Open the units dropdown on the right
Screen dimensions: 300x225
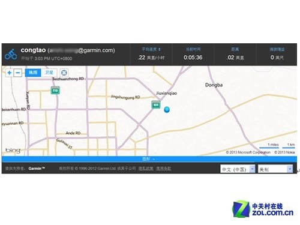coord(275,169)
